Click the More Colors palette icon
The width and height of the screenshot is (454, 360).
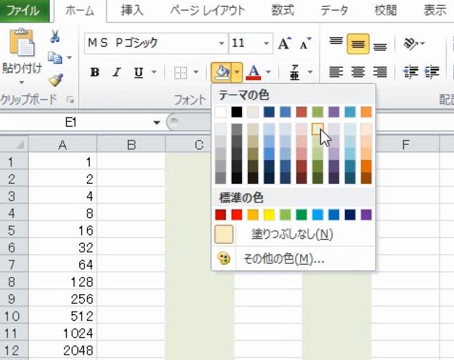(223, 259)
